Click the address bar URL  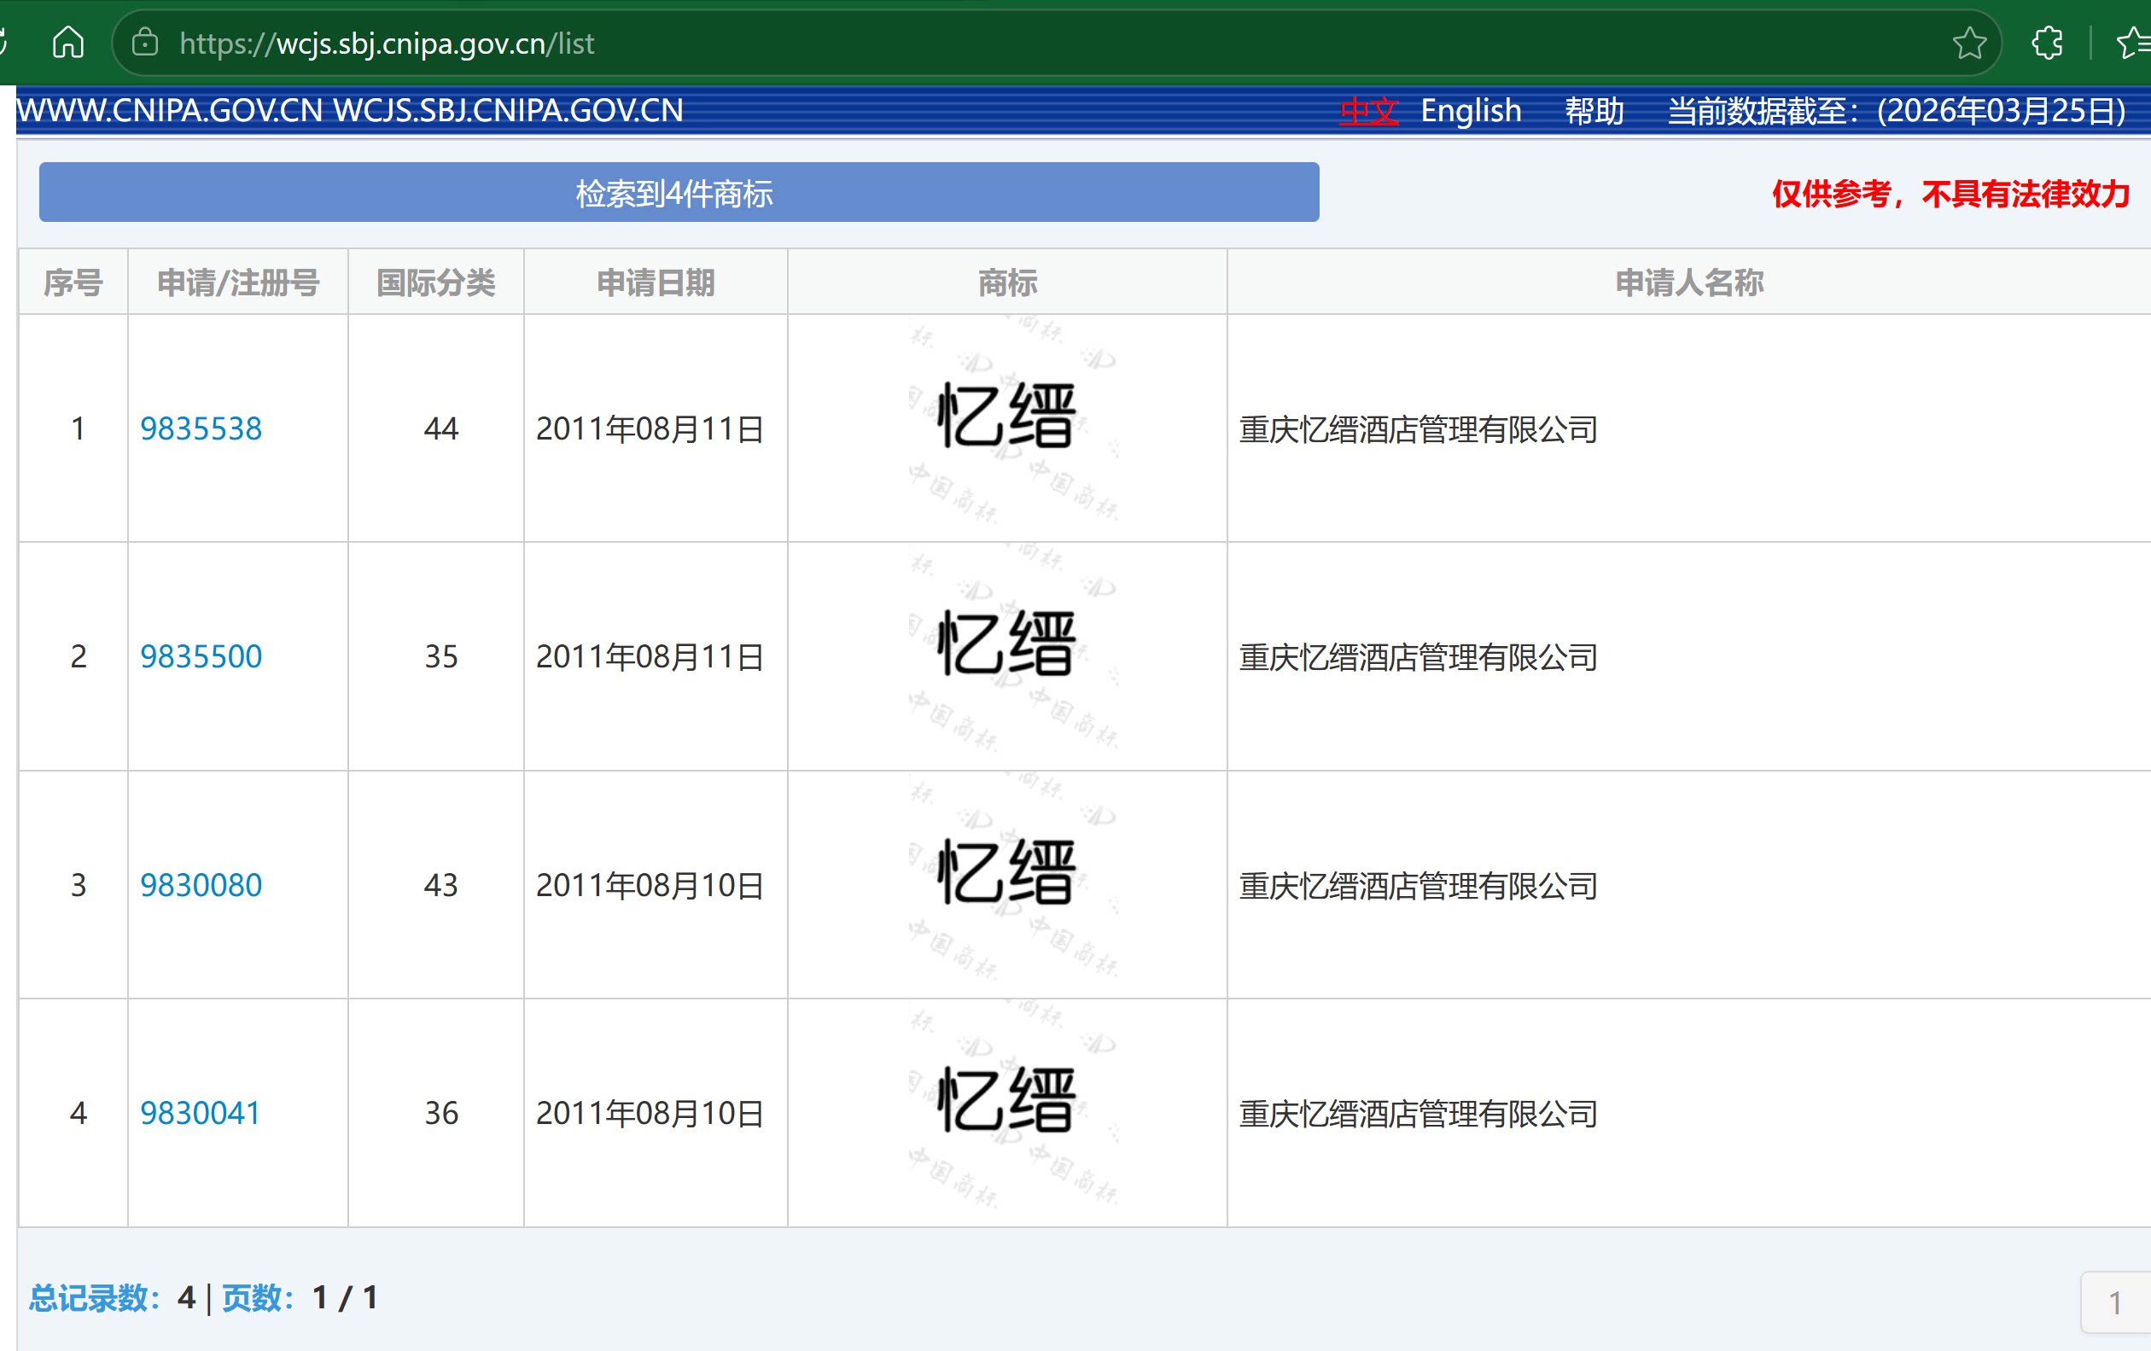coord(387,43)
